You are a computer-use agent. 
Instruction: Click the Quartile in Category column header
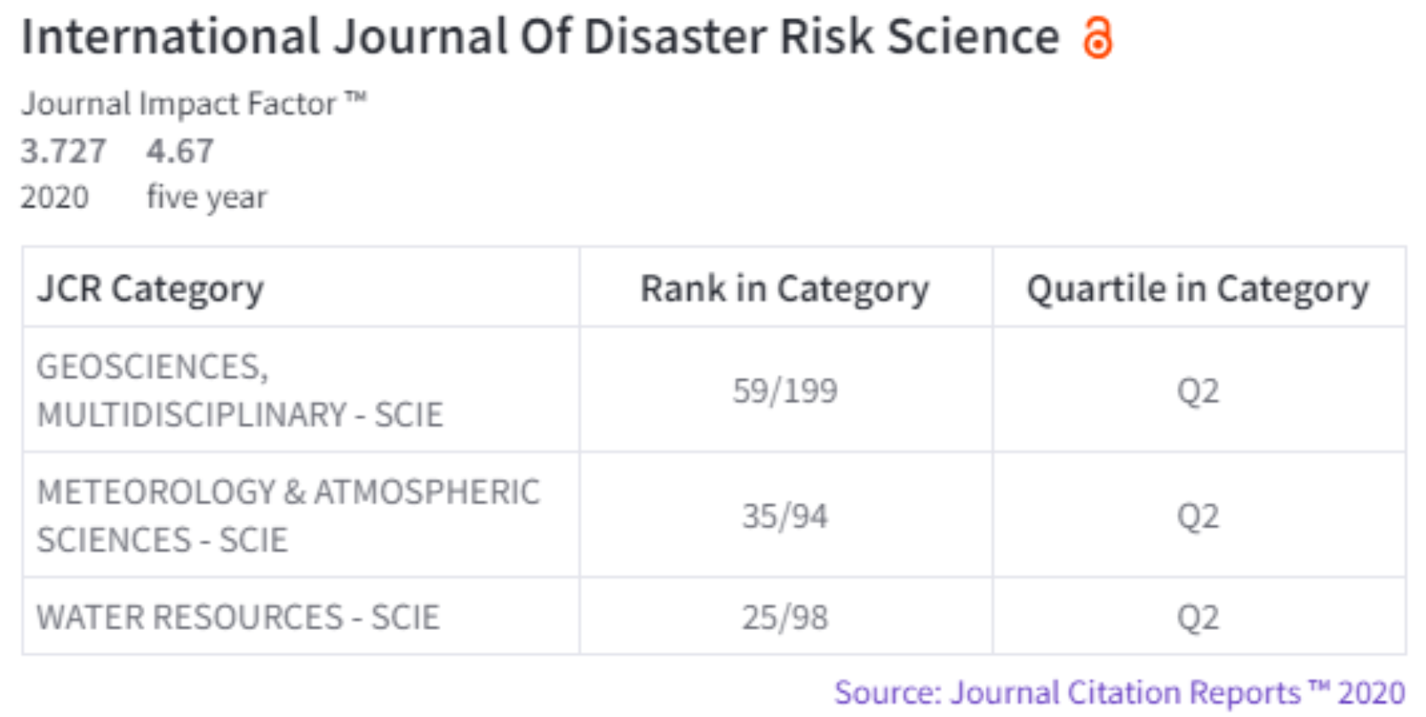point(1198,289)
